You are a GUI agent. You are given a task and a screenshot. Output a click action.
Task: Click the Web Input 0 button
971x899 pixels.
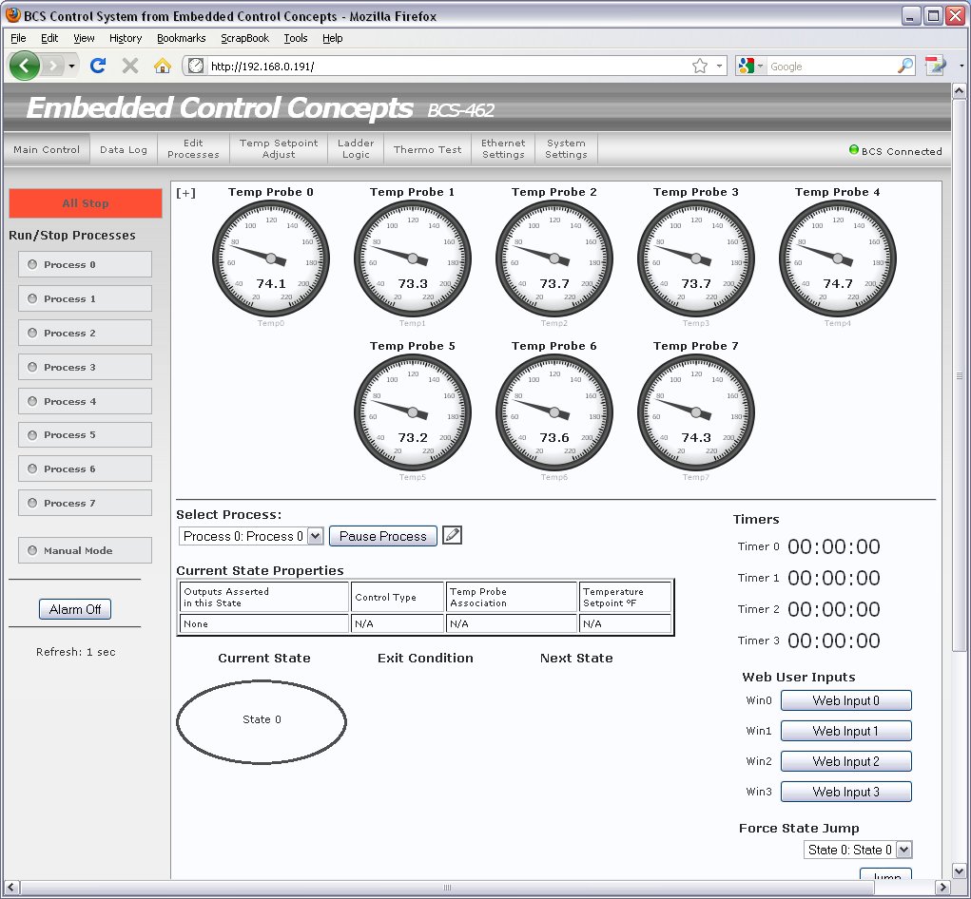click(845, 700)
